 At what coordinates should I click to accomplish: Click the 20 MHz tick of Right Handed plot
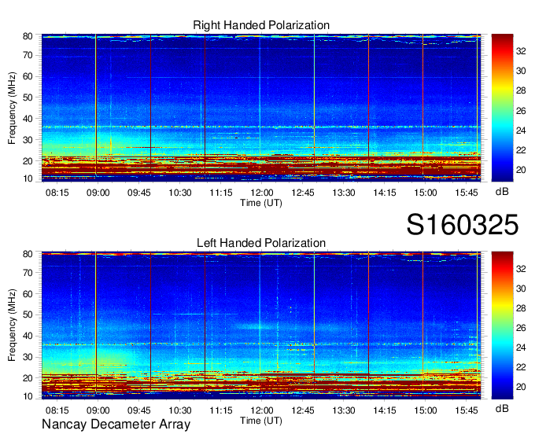pyautogui.click(x=28, y=161)
